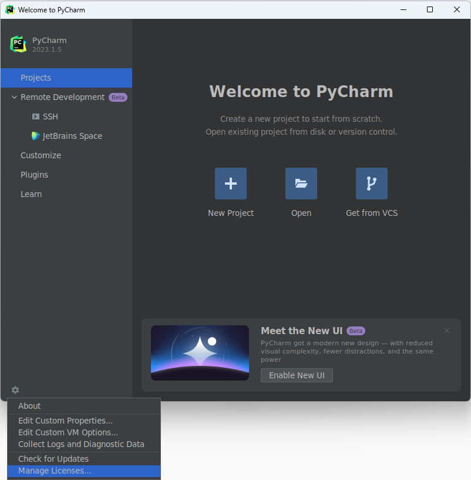Image resolution: width=471 pixels, height=480 pixels.
Task: Close the Welcome to PyCharm window
Action: [457, 9]
